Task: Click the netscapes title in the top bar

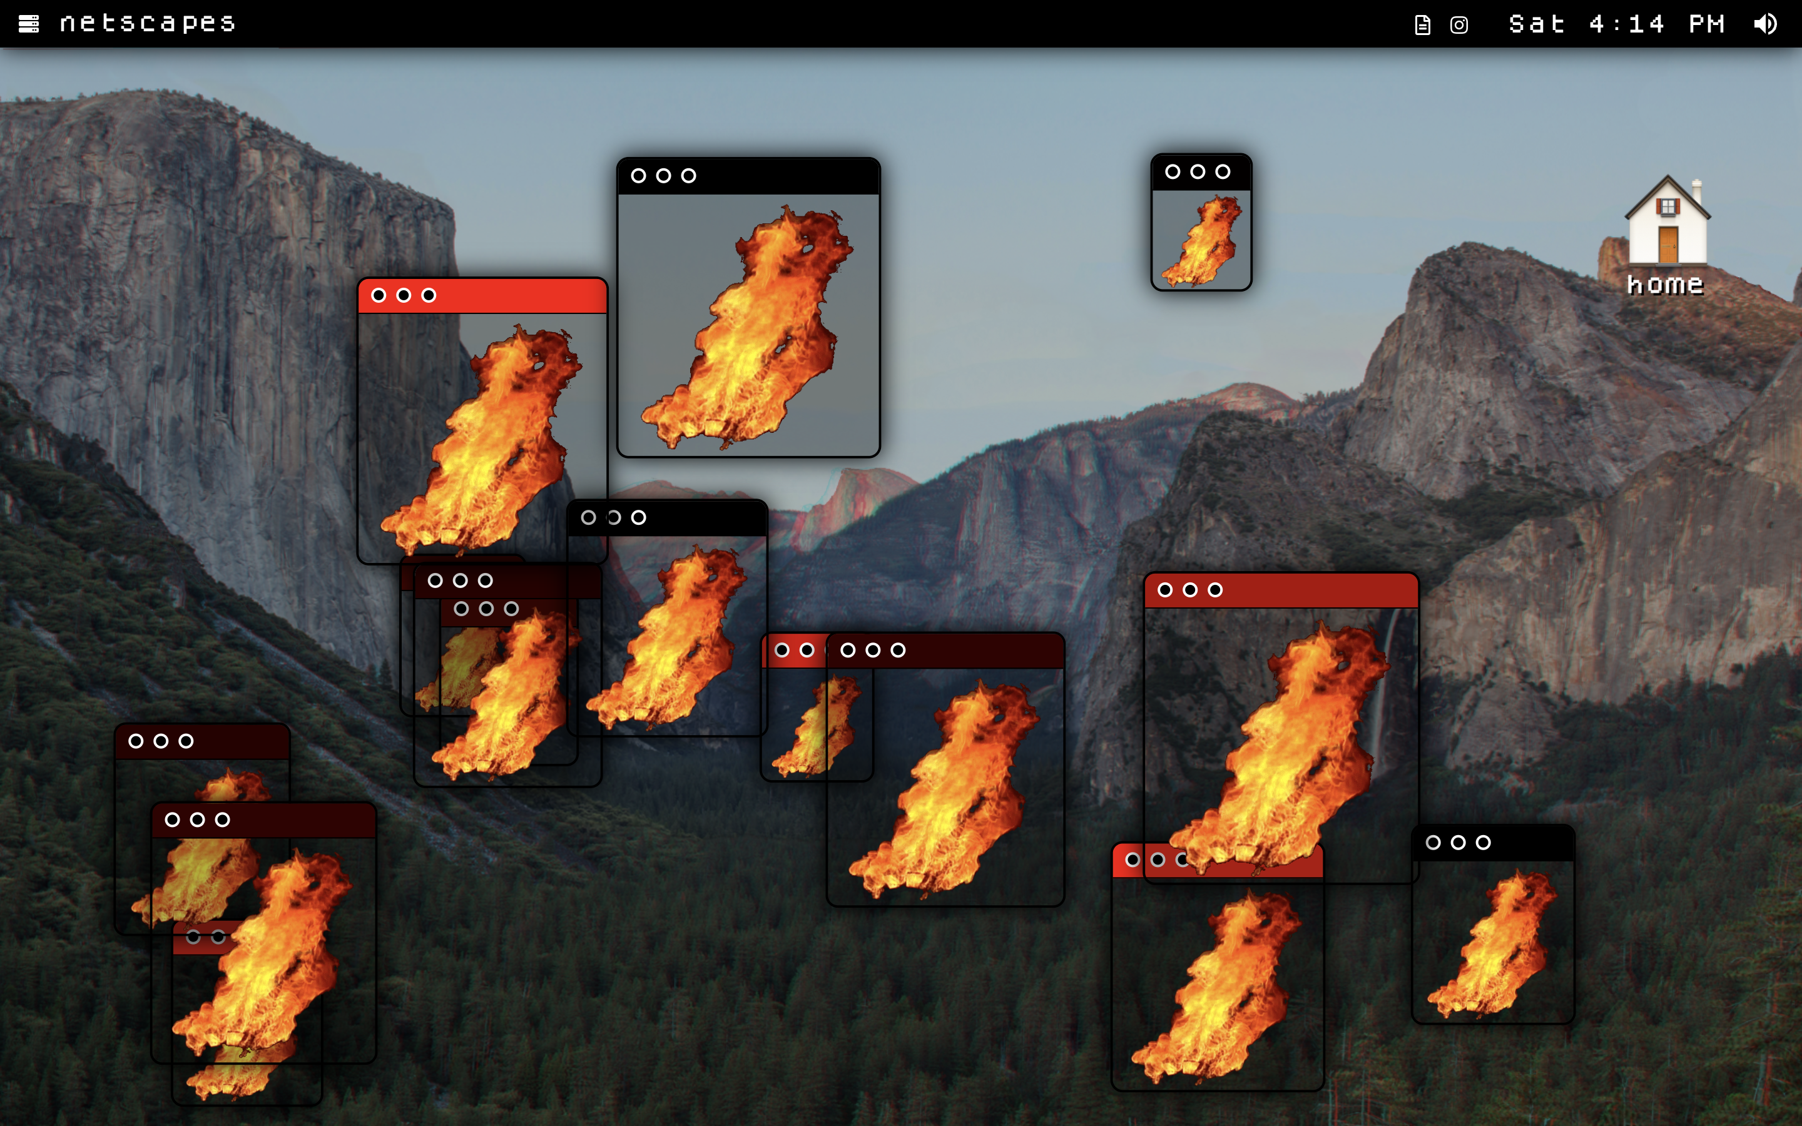Action: pyautogui.click(x=148, y=23)
